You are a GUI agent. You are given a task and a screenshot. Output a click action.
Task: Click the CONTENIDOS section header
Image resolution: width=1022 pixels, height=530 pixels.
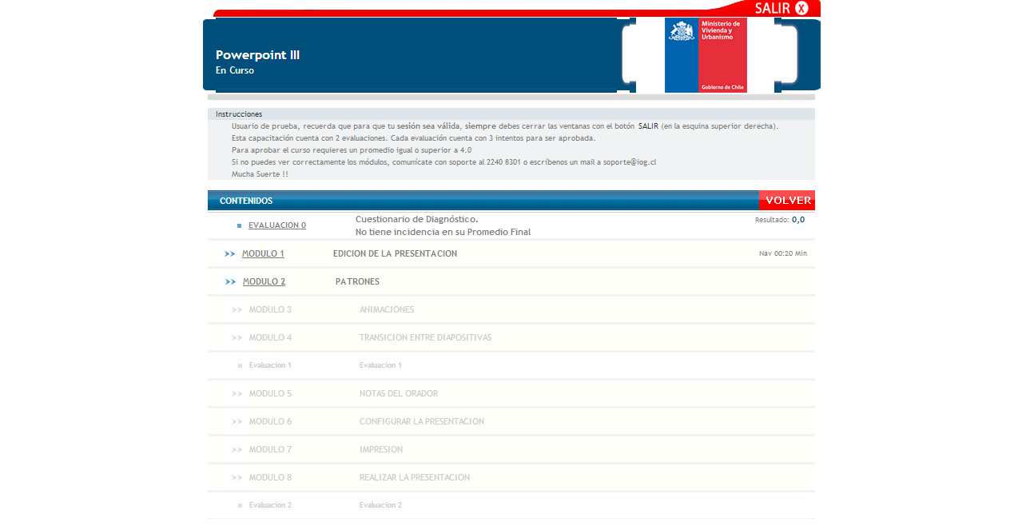tap(246, 201)
